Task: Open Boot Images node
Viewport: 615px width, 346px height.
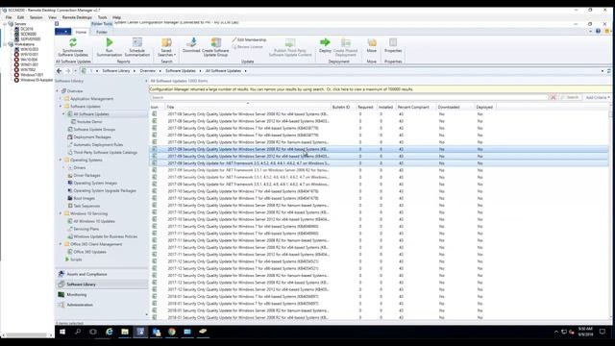Action: pos(84,198)
